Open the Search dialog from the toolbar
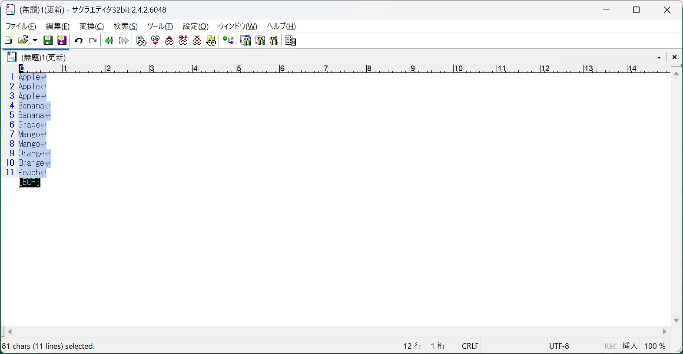 point(141,41)
